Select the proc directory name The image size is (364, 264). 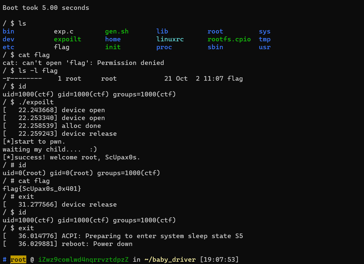tap(164, 47)
